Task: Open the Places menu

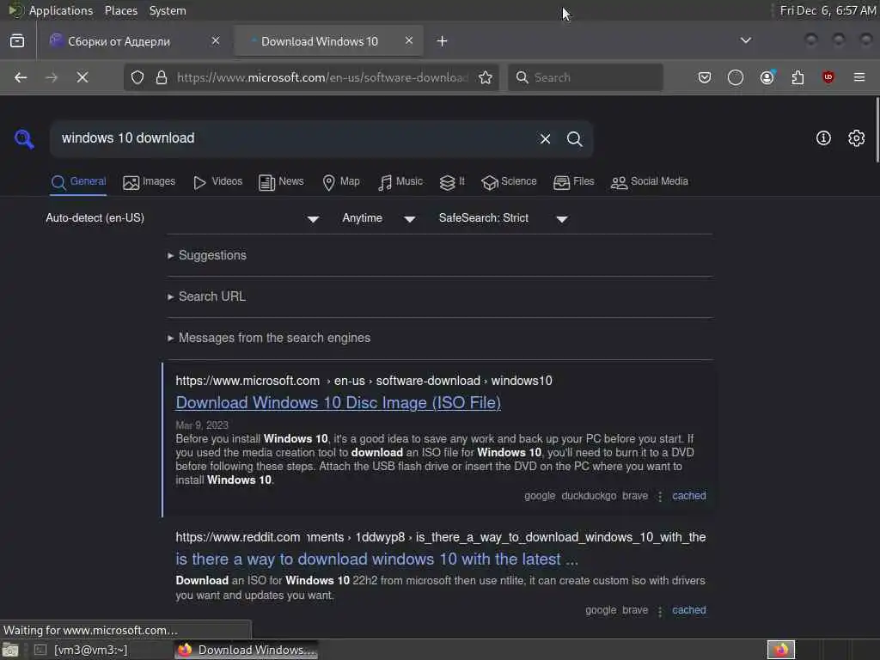Action: point(120,10)
